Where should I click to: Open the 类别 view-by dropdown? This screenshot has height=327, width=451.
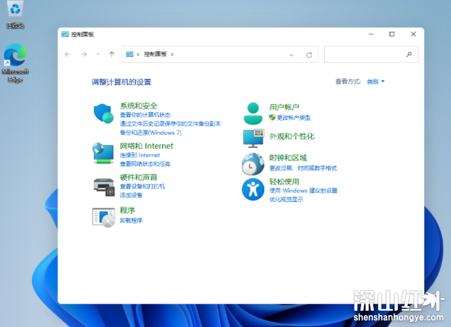pyautogui.click(x=376, y=82)
